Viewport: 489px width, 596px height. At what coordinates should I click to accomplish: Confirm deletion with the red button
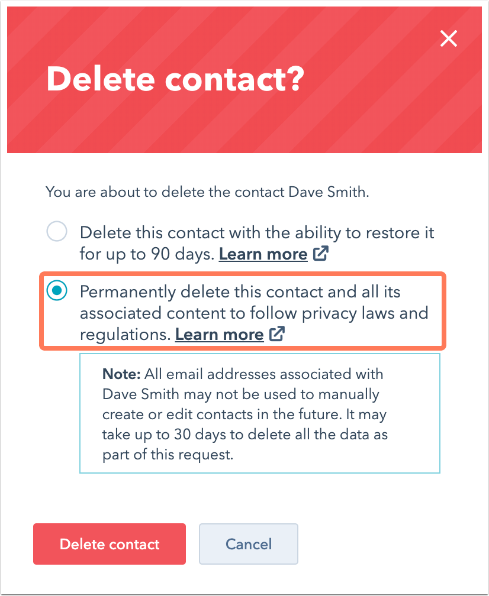[109, 544]
